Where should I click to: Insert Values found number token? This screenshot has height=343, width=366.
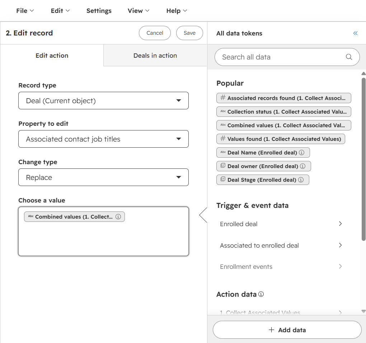281,139
